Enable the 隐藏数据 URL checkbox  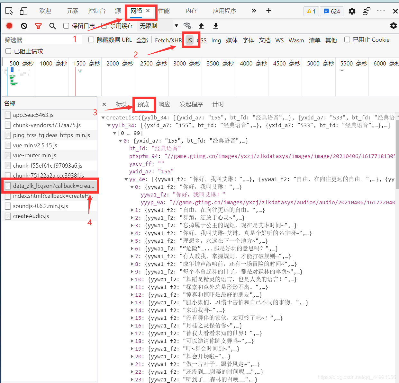91,39
